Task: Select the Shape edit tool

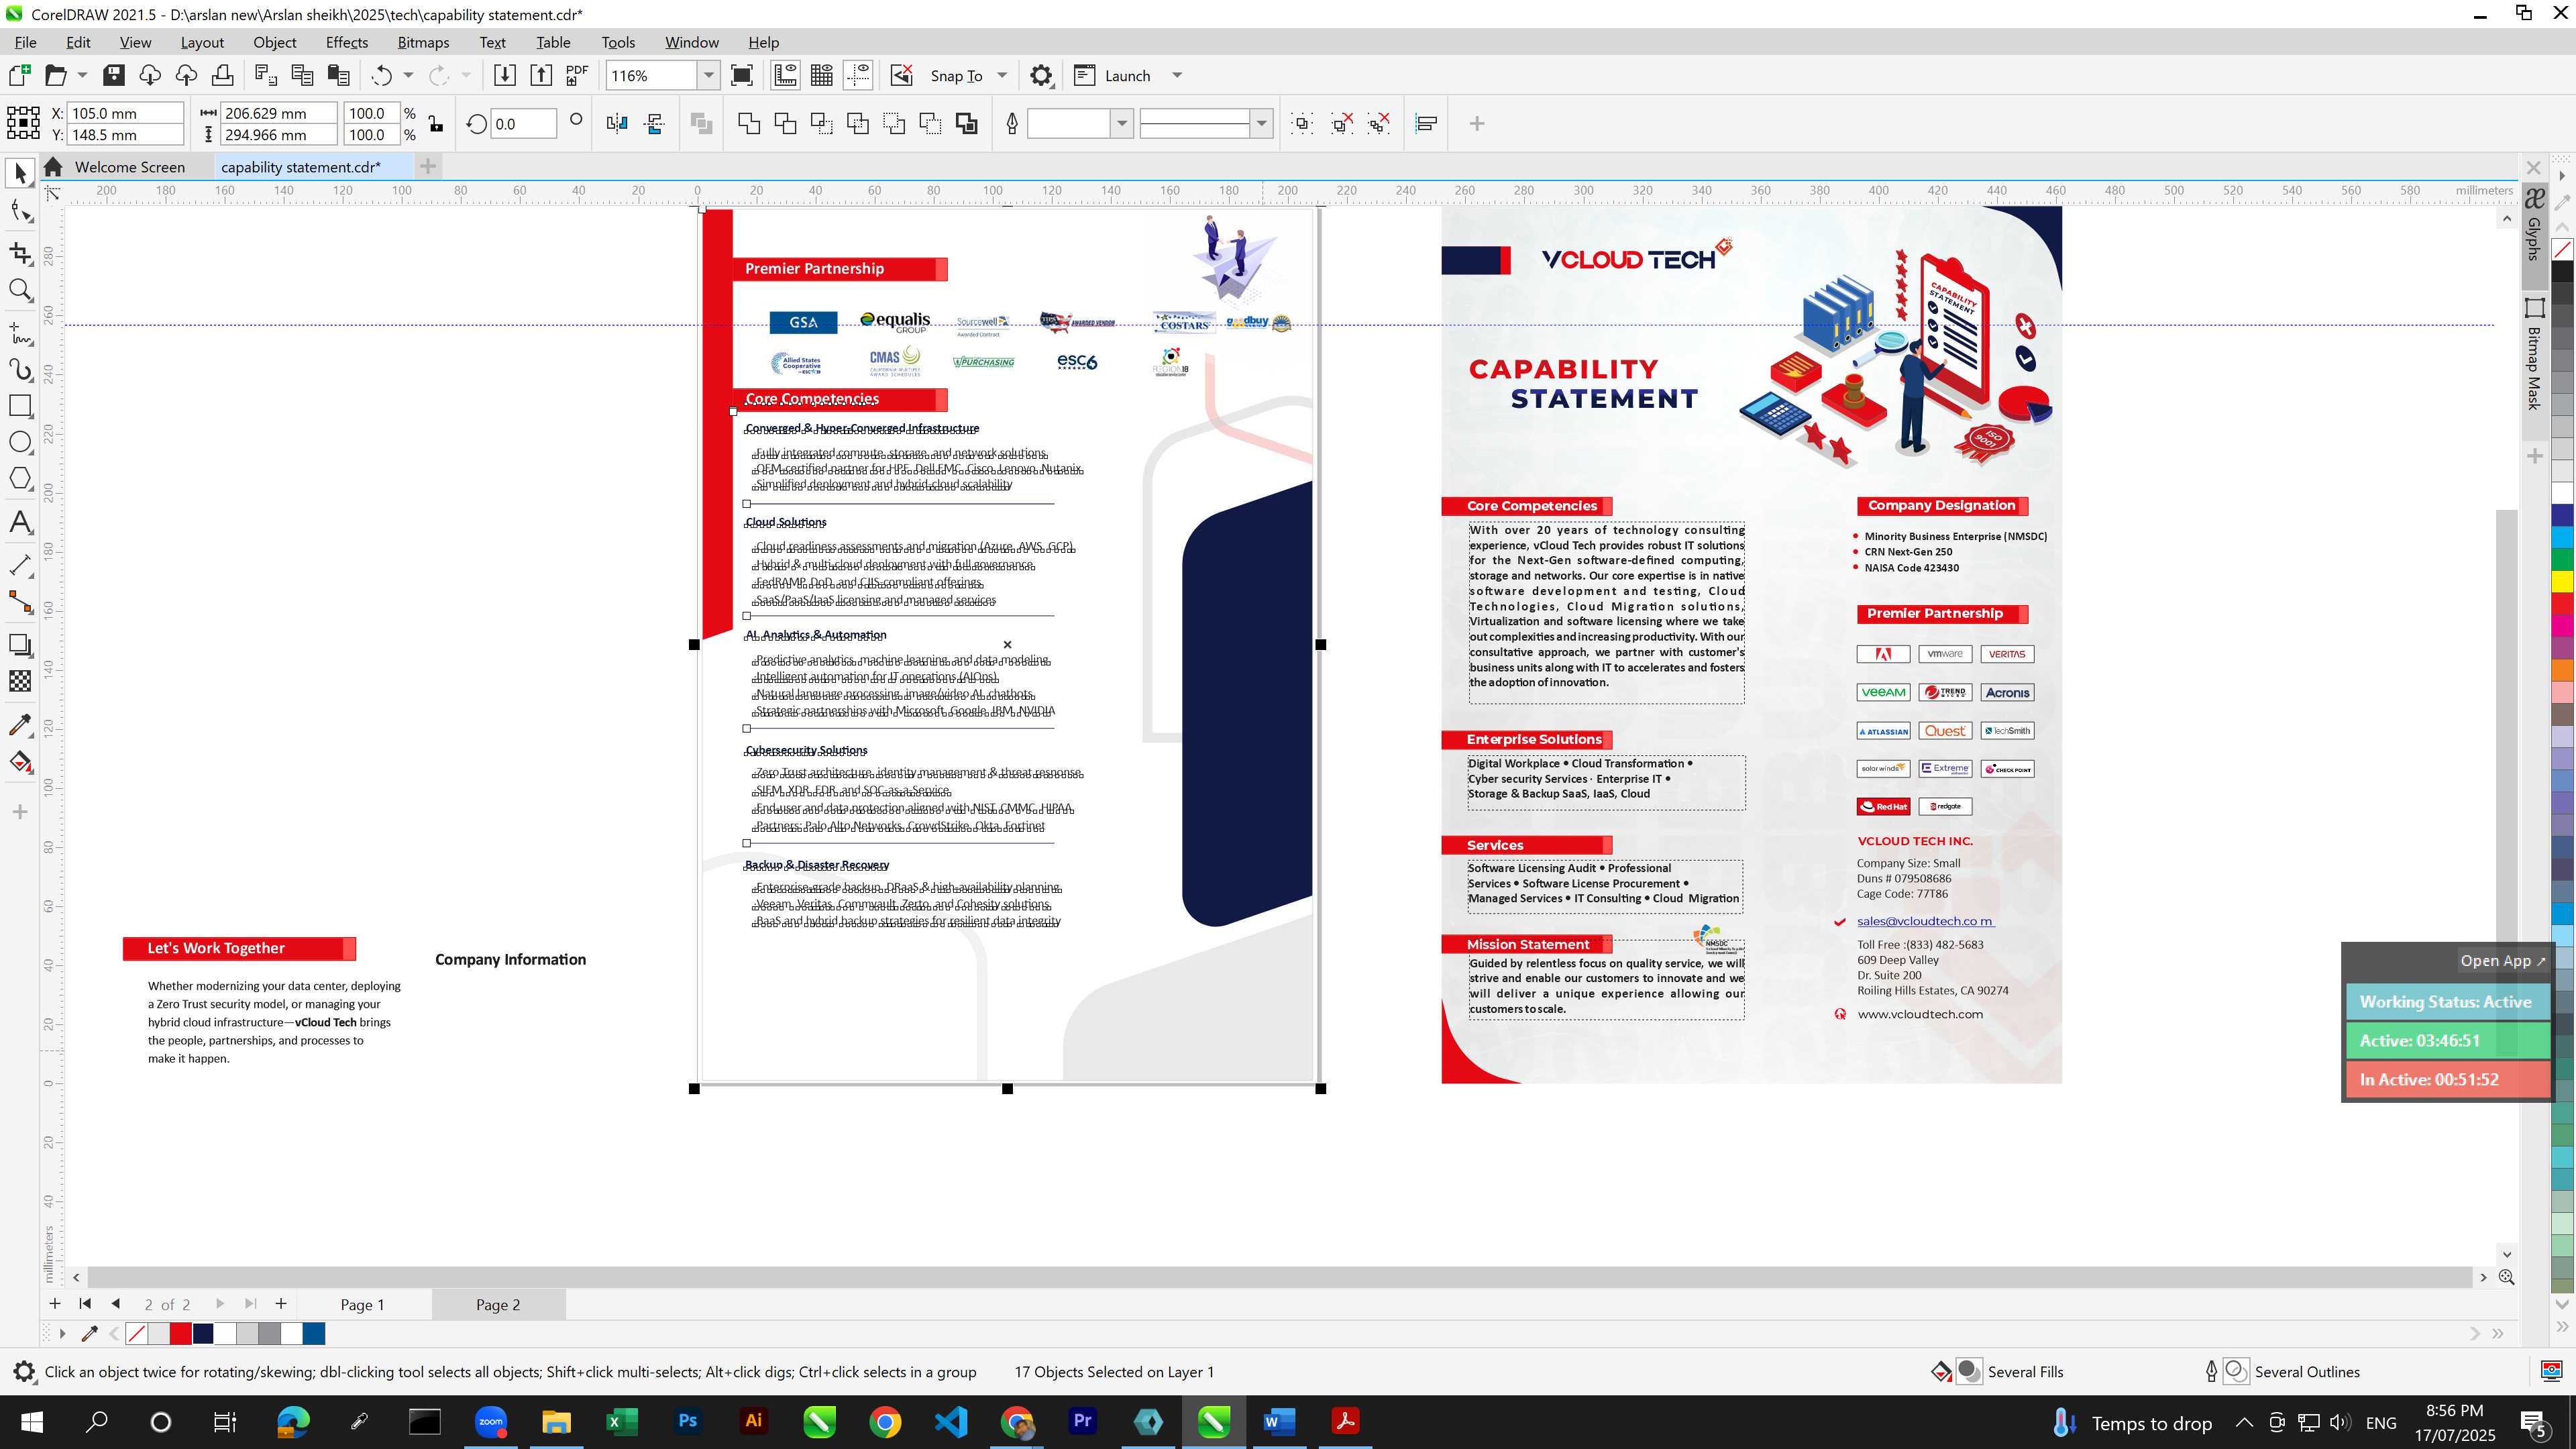Action: 20,211
